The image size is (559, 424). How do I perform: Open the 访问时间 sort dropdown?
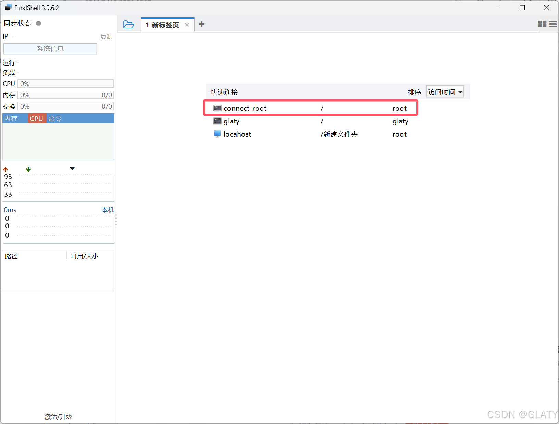(x=445, y=92)
